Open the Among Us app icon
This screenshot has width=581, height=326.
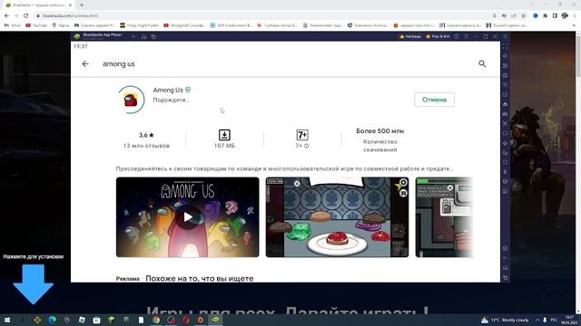131,100
